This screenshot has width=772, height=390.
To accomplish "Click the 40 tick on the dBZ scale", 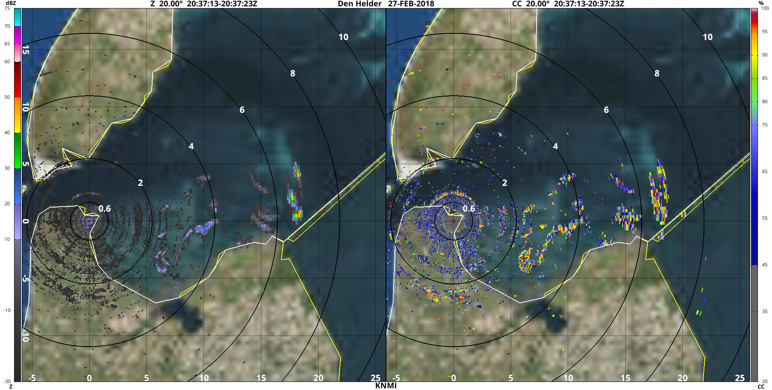I will click(x=7, y=133).
